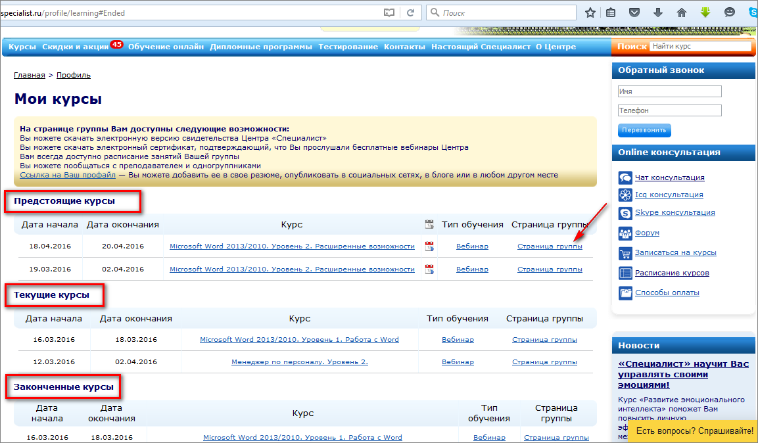Click the green download arrow extension icon

click(705, 12)
